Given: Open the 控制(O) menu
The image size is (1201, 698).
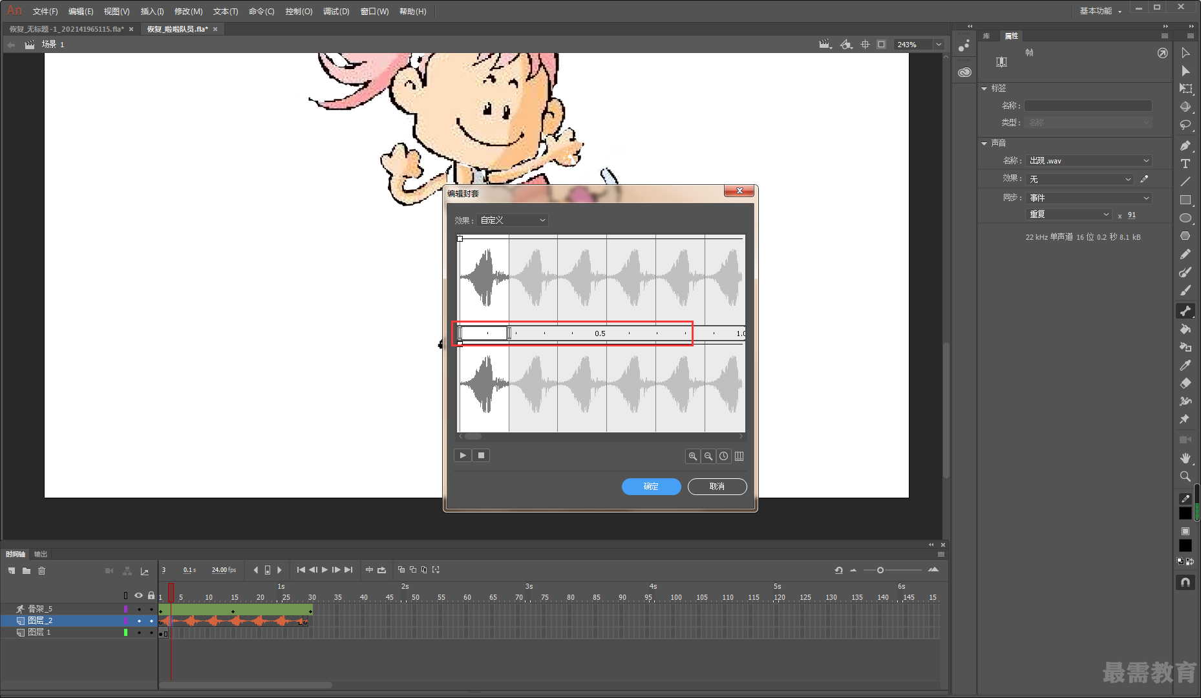Looking at the screenshot, I should [299, 12].
